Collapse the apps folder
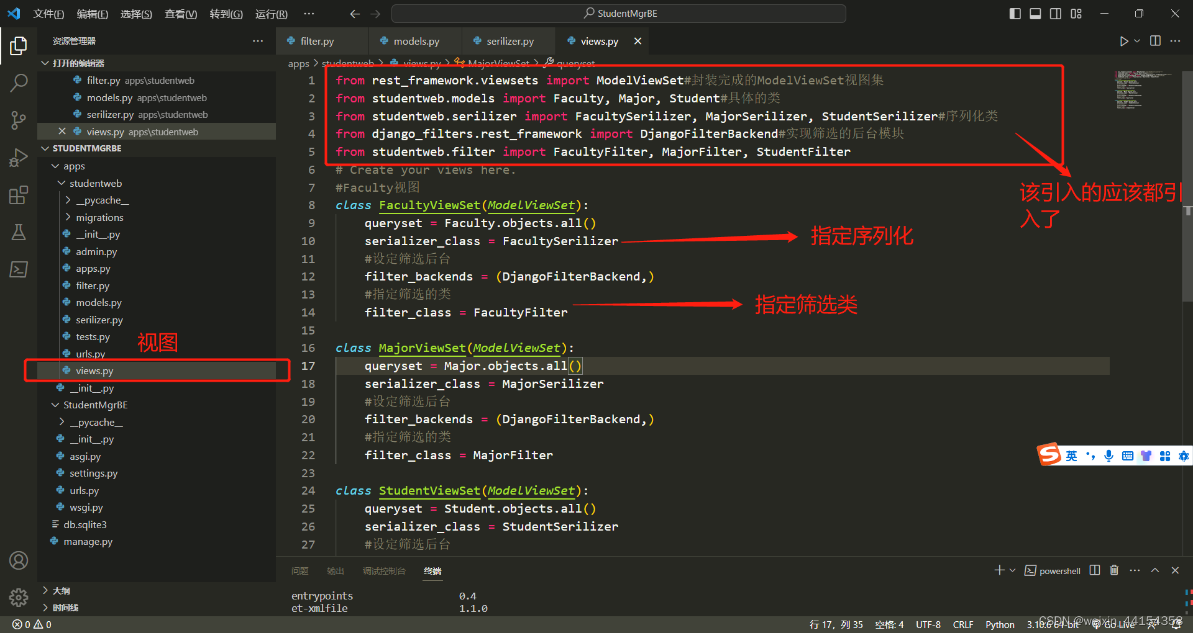 click(x=55, y=166)
